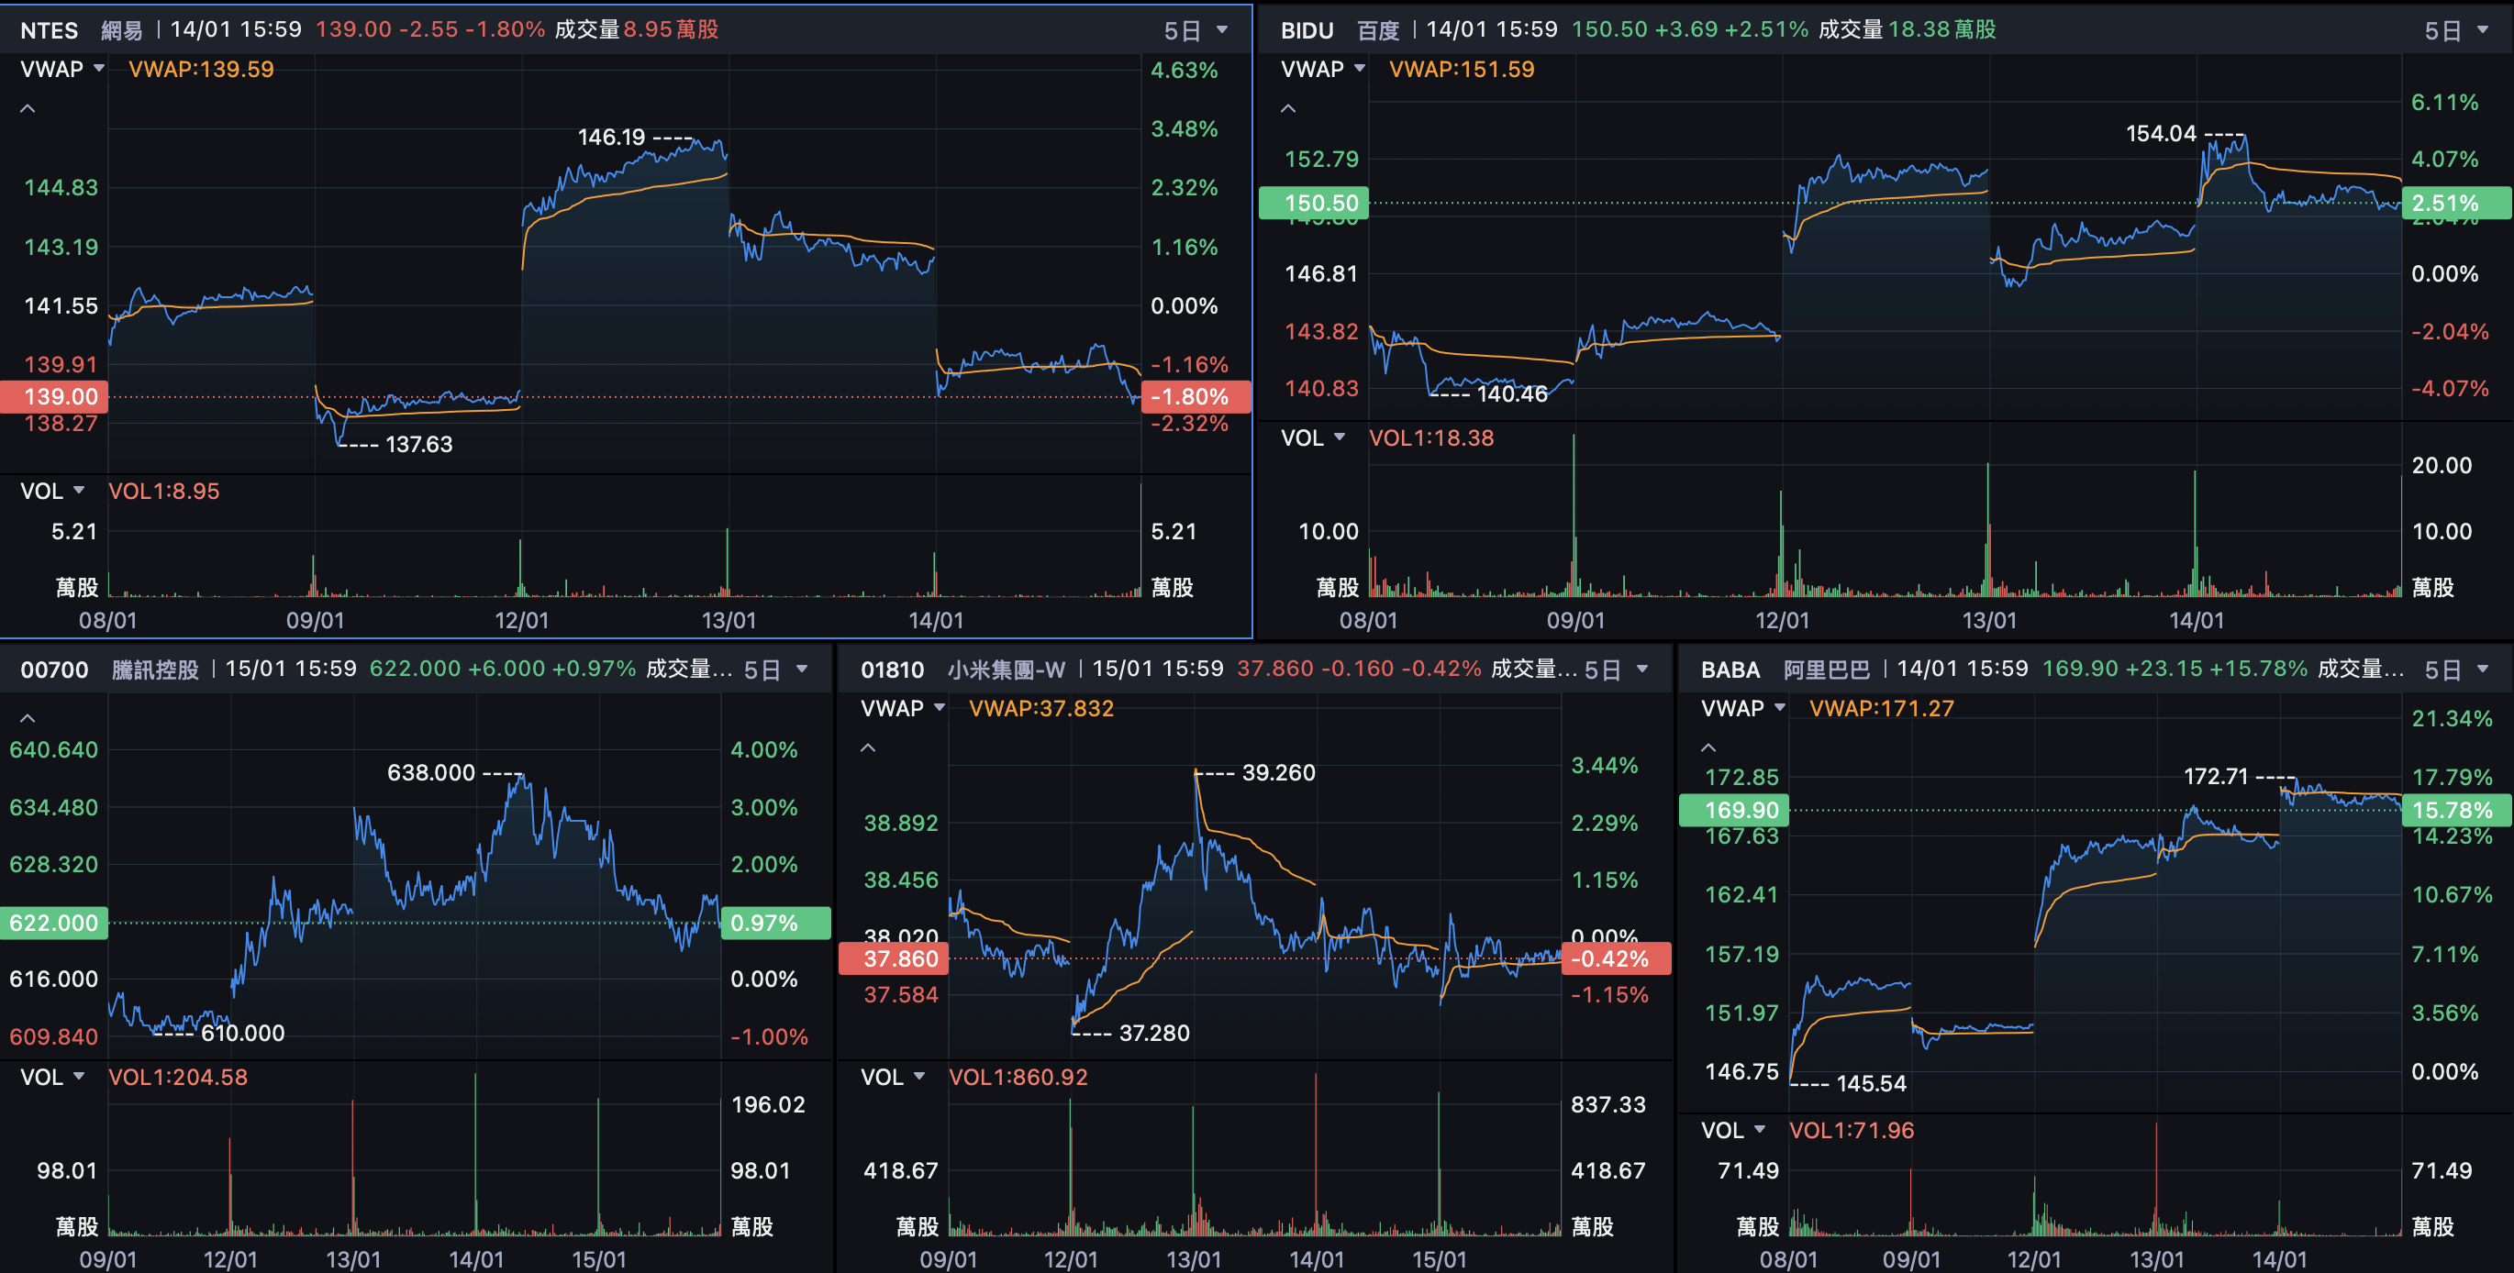Click the NTES ticker symbol in the header
Viewport: 2514px width, 1273px height.
click(49, 30)
